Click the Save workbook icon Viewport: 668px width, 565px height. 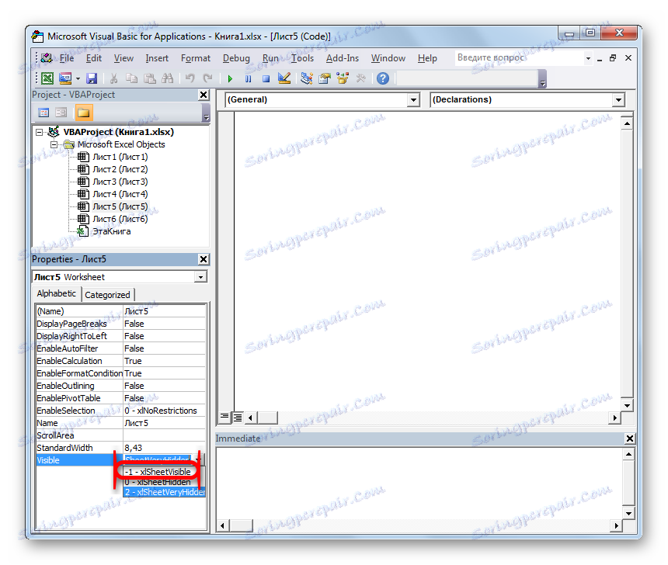tap(92, 78)
